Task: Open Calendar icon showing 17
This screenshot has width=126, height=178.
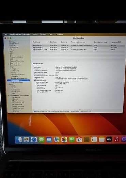Action: click(x=79, y=140)
